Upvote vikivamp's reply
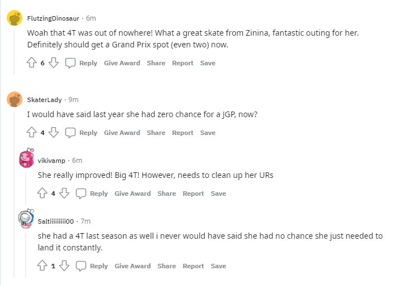Screen dimensions: 404x285 click(43, 194)
